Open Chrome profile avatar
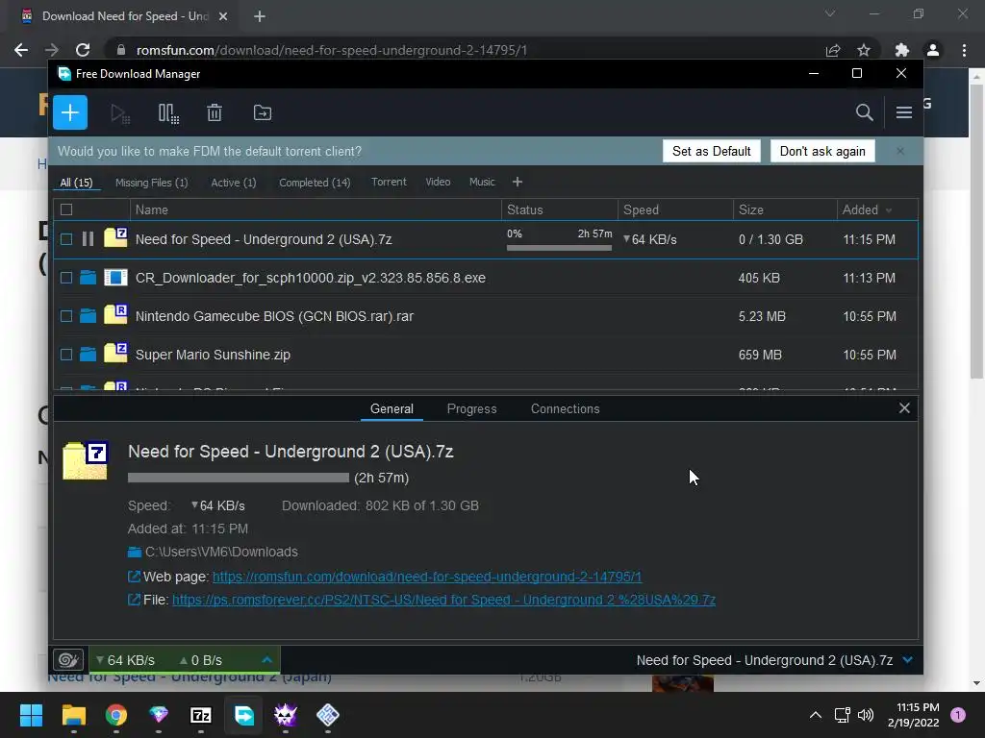This screenshot has width=985, height=738. pos(933,50)
